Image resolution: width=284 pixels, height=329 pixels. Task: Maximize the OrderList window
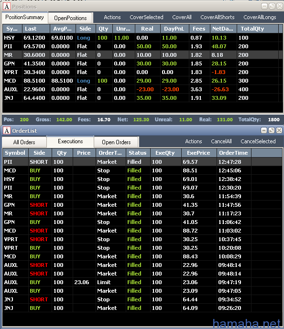click(272, 130)
